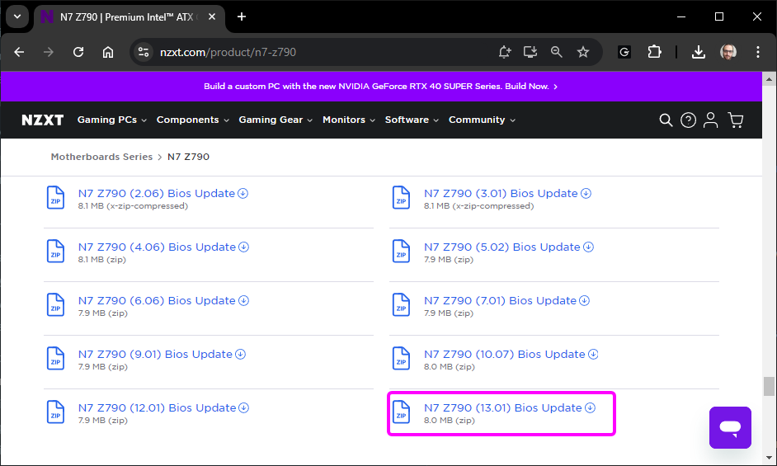Bookmark this page with star icon
This screenshot has width=777, height=466.
coord(583,52)
